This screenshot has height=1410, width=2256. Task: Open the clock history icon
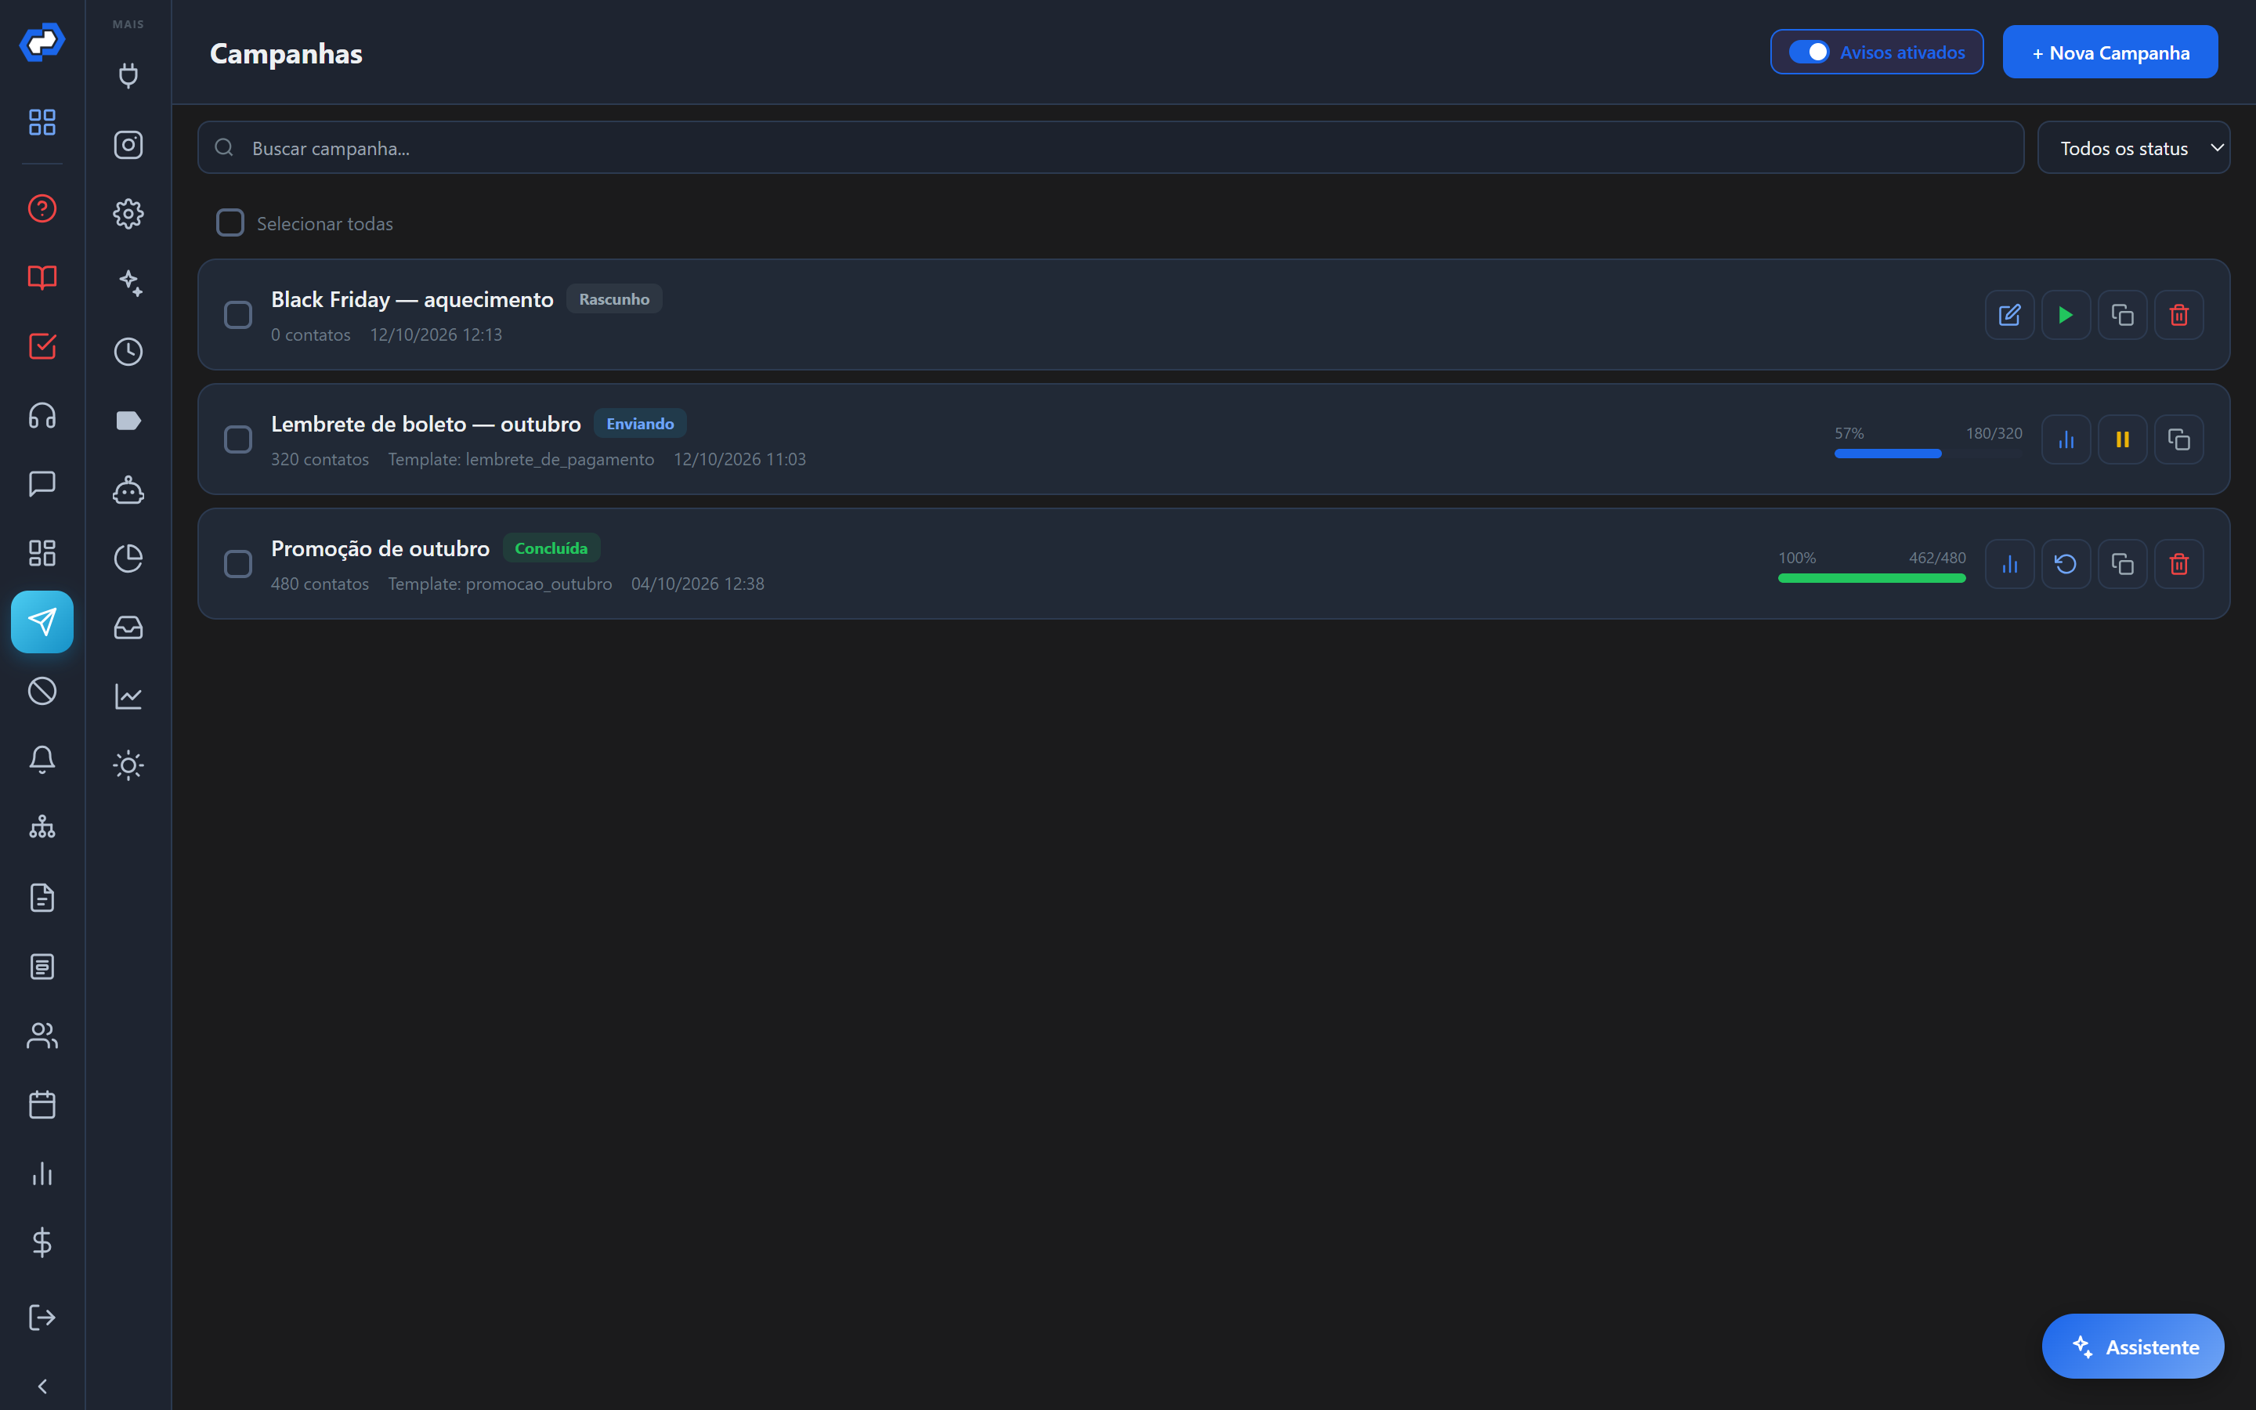[x=128, y=352]
